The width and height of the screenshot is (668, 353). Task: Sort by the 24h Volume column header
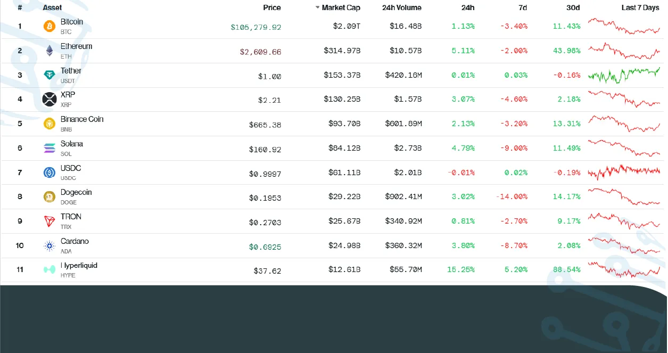[402, 7]
